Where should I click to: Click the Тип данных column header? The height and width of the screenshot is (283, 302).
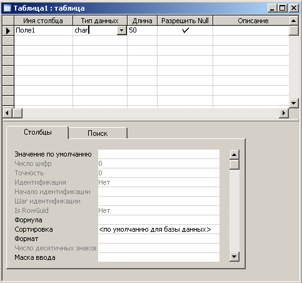click(x=100, y=21)
